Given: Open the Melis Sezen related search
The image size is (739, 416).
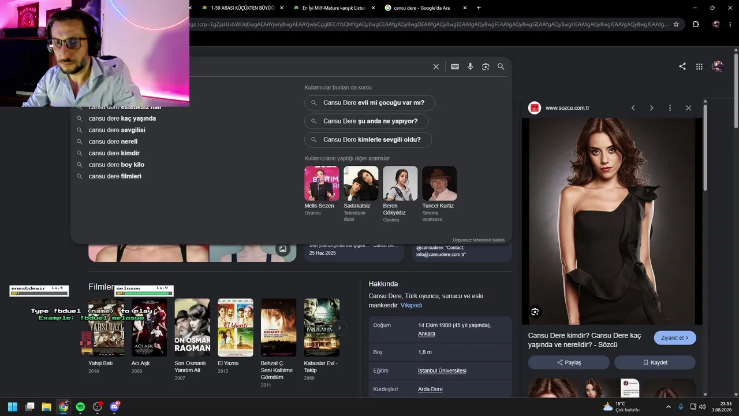Looking at the screenshot, I should [322, 191].
